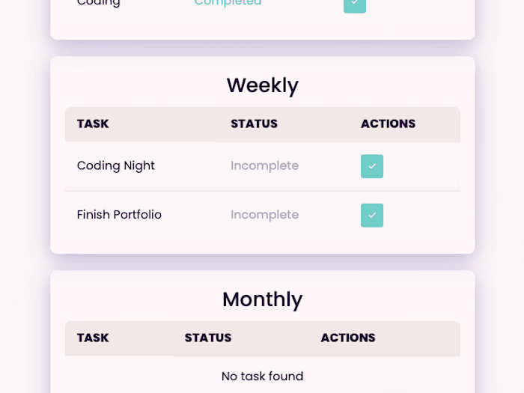Click the Incomplete status for Finish Portfolio

click(x=264, y=215)
